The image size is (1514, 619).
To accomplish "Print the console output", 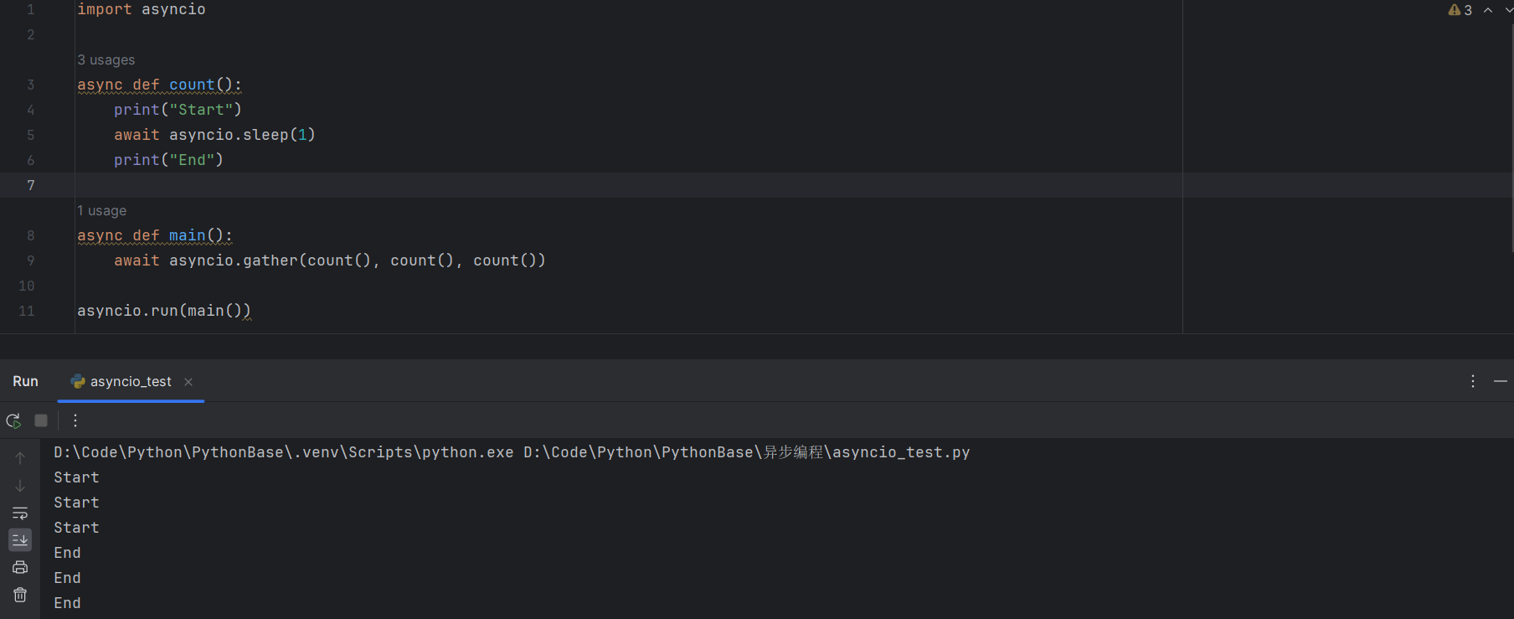I will pyautogui.click(x=20, y=567).
